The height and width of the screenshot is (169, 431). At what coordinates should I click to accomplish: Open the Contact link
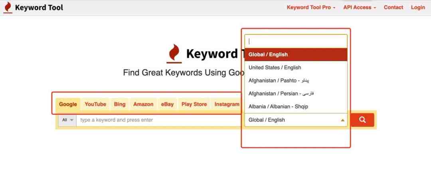tap(393, 8)
